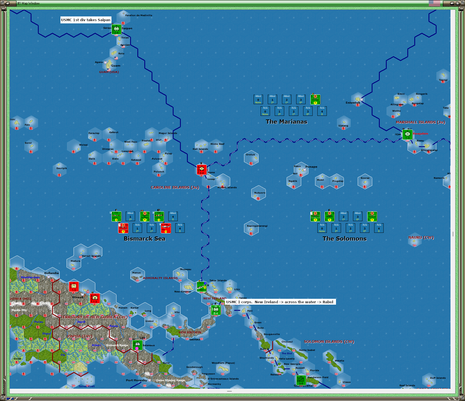This screenshot has width=465, height=401.
Task: Click the Allied 3 sea box in The Marianas
Action: pos(301,99)
